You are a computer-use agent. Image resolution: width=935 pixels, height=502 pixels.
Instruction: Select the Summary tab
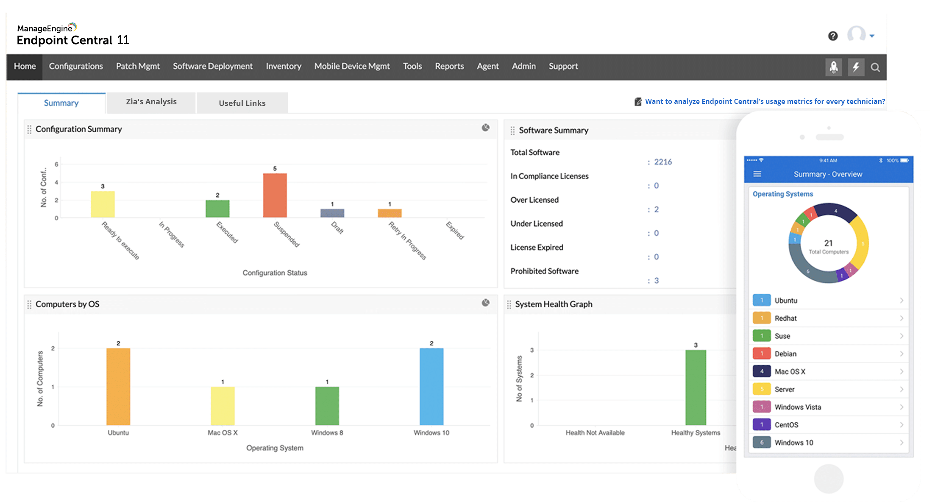click(61, 103)
